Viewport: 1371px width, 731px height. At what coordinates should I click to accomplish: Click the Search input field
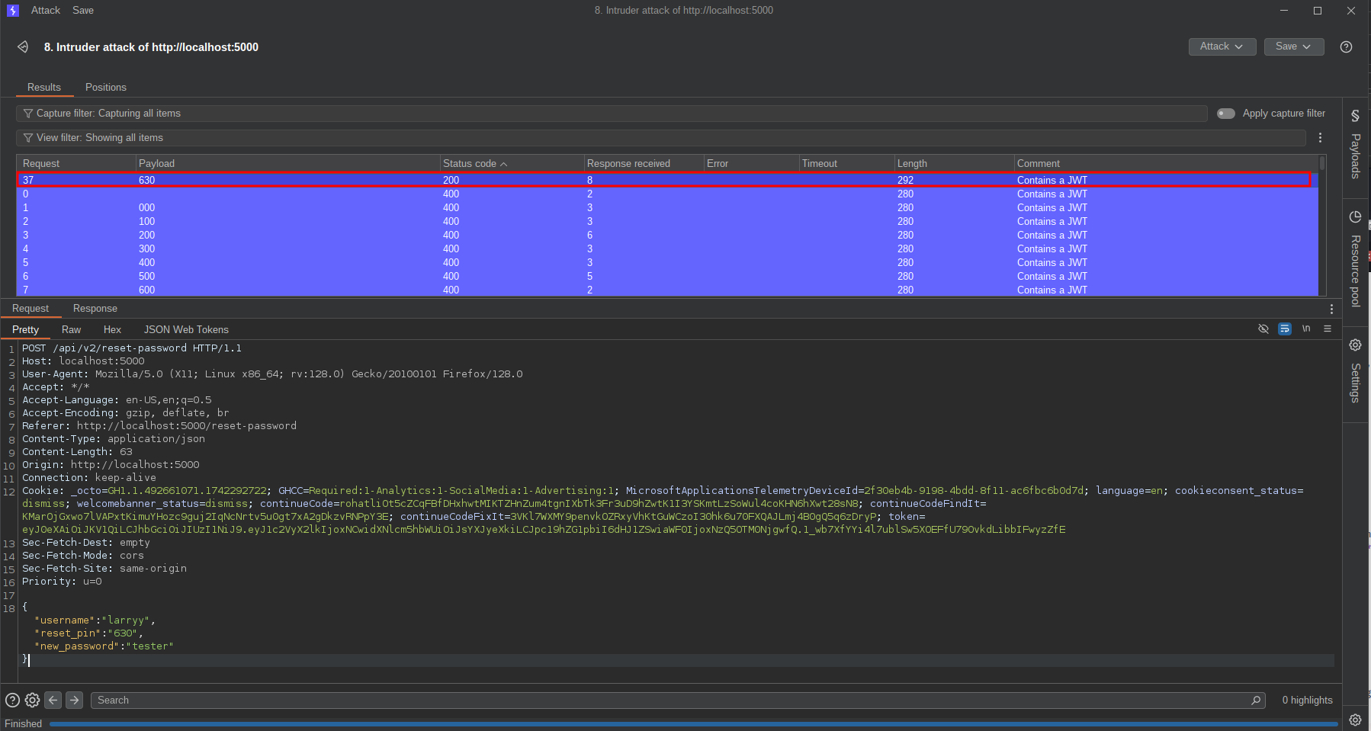(671, 700)
